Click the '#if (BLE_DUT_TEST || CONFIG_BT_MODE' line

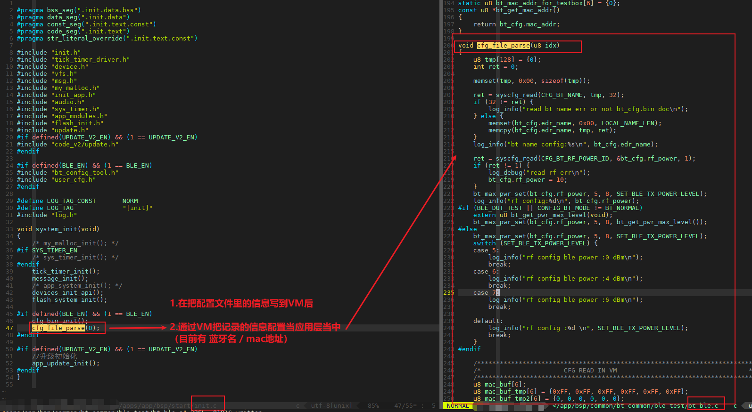pos(550,208)
